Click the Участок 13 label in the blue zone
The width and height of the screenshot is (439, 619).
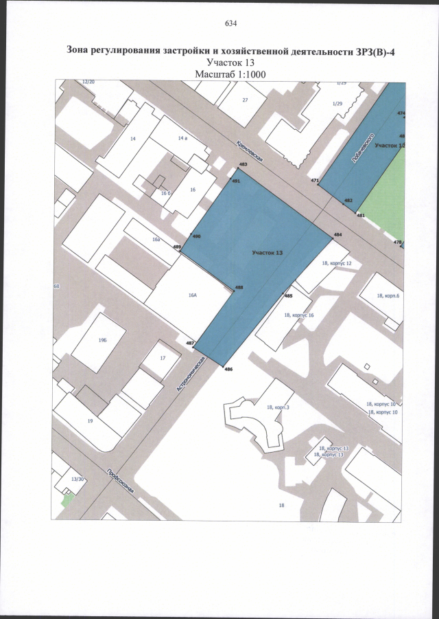[x=268, y=253]
